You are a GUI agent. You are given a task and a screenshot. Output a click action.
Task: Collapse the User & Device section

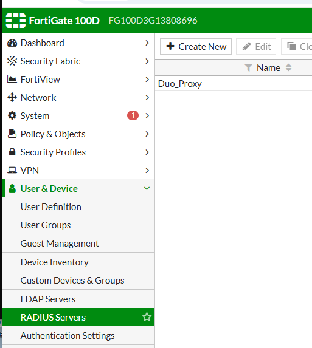tap(147, 189)
